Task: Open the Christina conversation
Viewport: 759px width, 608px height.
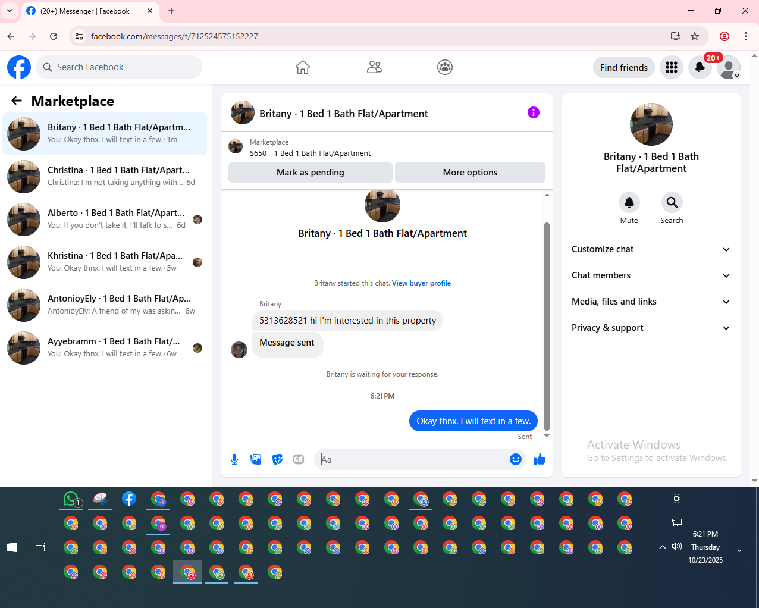Action: tap(105, 177)
